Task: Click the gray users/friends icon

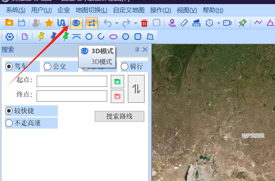Action: coord(36,23)
